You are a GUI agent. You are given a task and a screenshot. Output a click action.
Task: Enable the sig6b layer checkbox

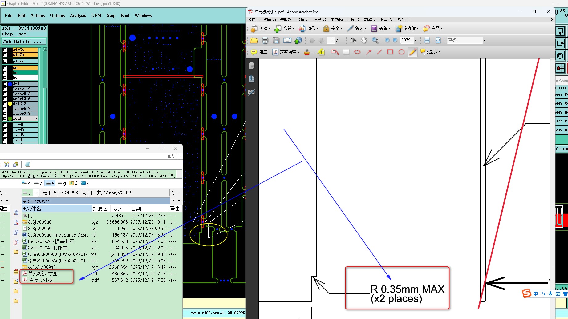pyautogui.click(x=5, y=50)
